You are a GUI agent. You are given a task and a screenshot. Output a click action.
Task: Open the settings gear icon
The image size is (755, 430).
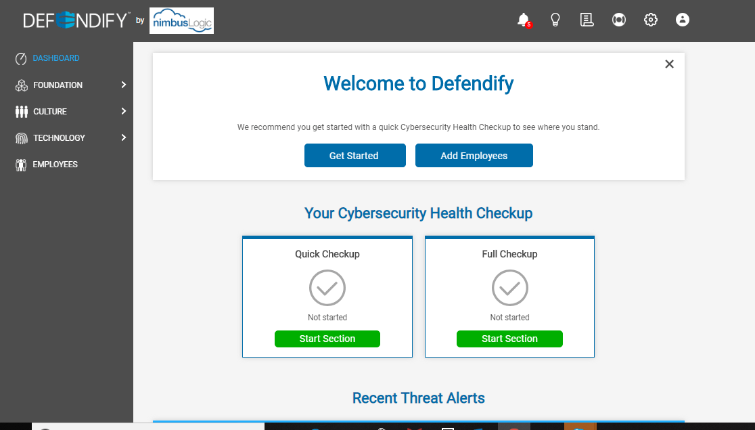(x=650, y=20)
